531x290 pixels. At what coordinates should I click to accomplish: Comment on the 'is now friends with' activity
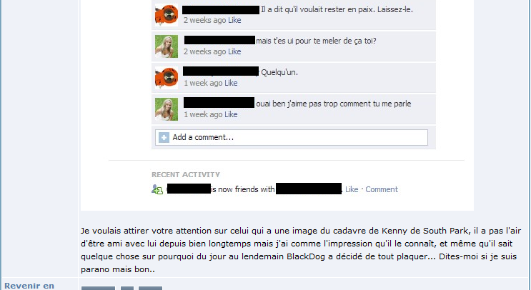(382, 189)
